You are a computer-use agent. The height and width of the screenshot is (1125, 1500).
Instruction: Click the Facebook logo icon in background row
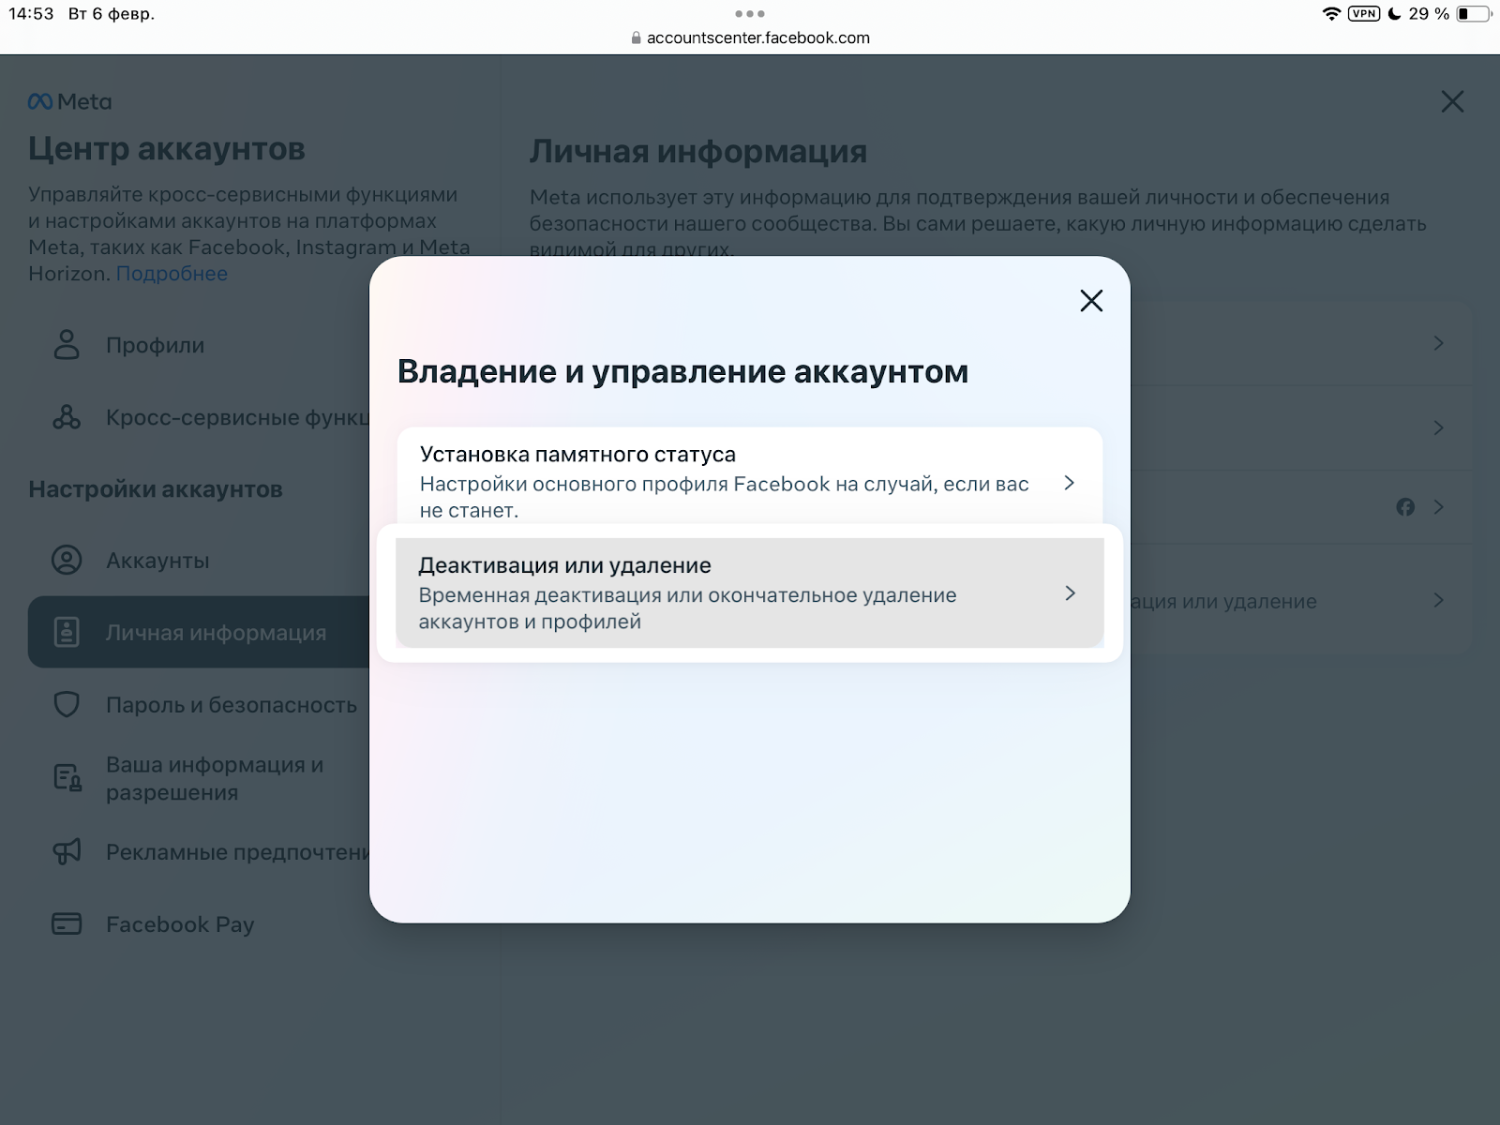1405,507
